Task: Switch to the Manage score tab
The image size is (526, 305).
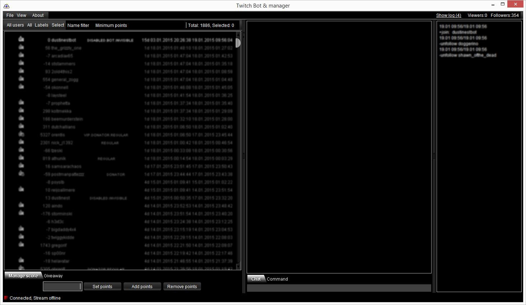Action: (x=23, y=276)
